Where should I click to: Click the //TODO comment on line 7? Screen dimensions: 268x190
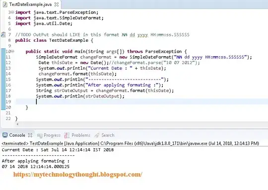102,35
